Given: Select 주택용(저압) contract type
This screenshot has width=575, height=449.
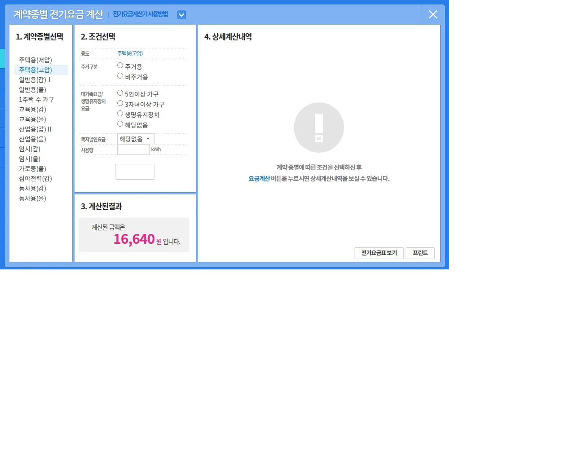Looking at the screenshot, I should (35, 60).
